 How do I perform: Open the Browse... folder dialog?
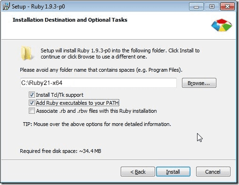[x=199, y=83]
